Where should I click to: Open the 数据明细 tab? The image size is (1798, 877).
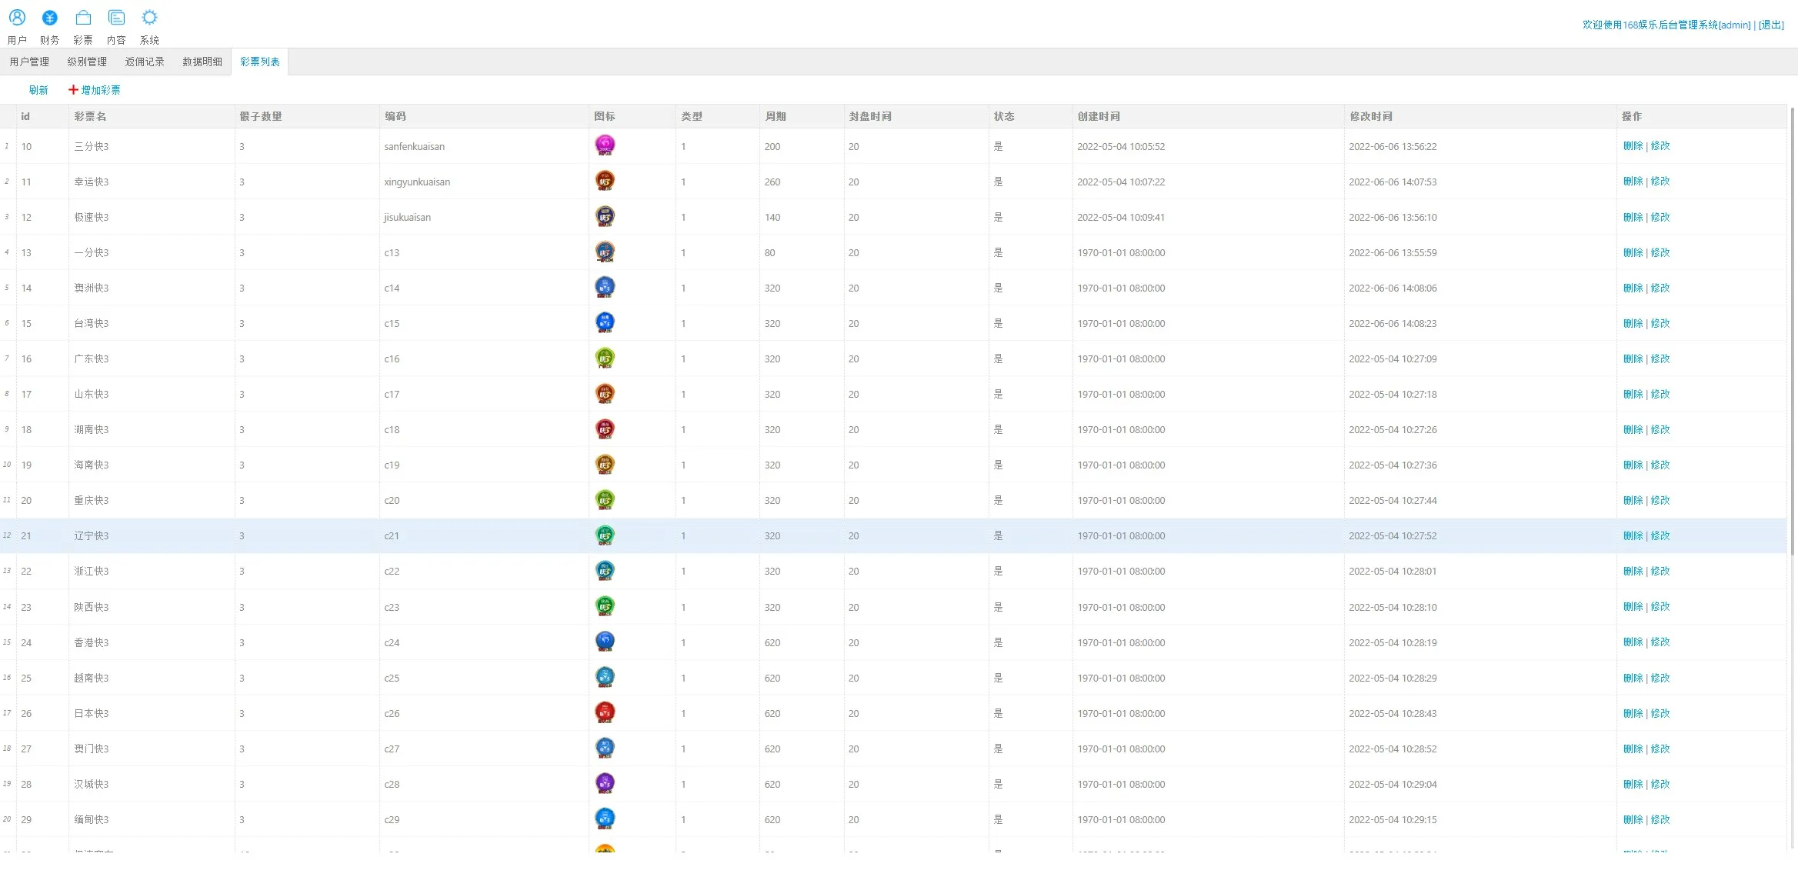[202, 62]
